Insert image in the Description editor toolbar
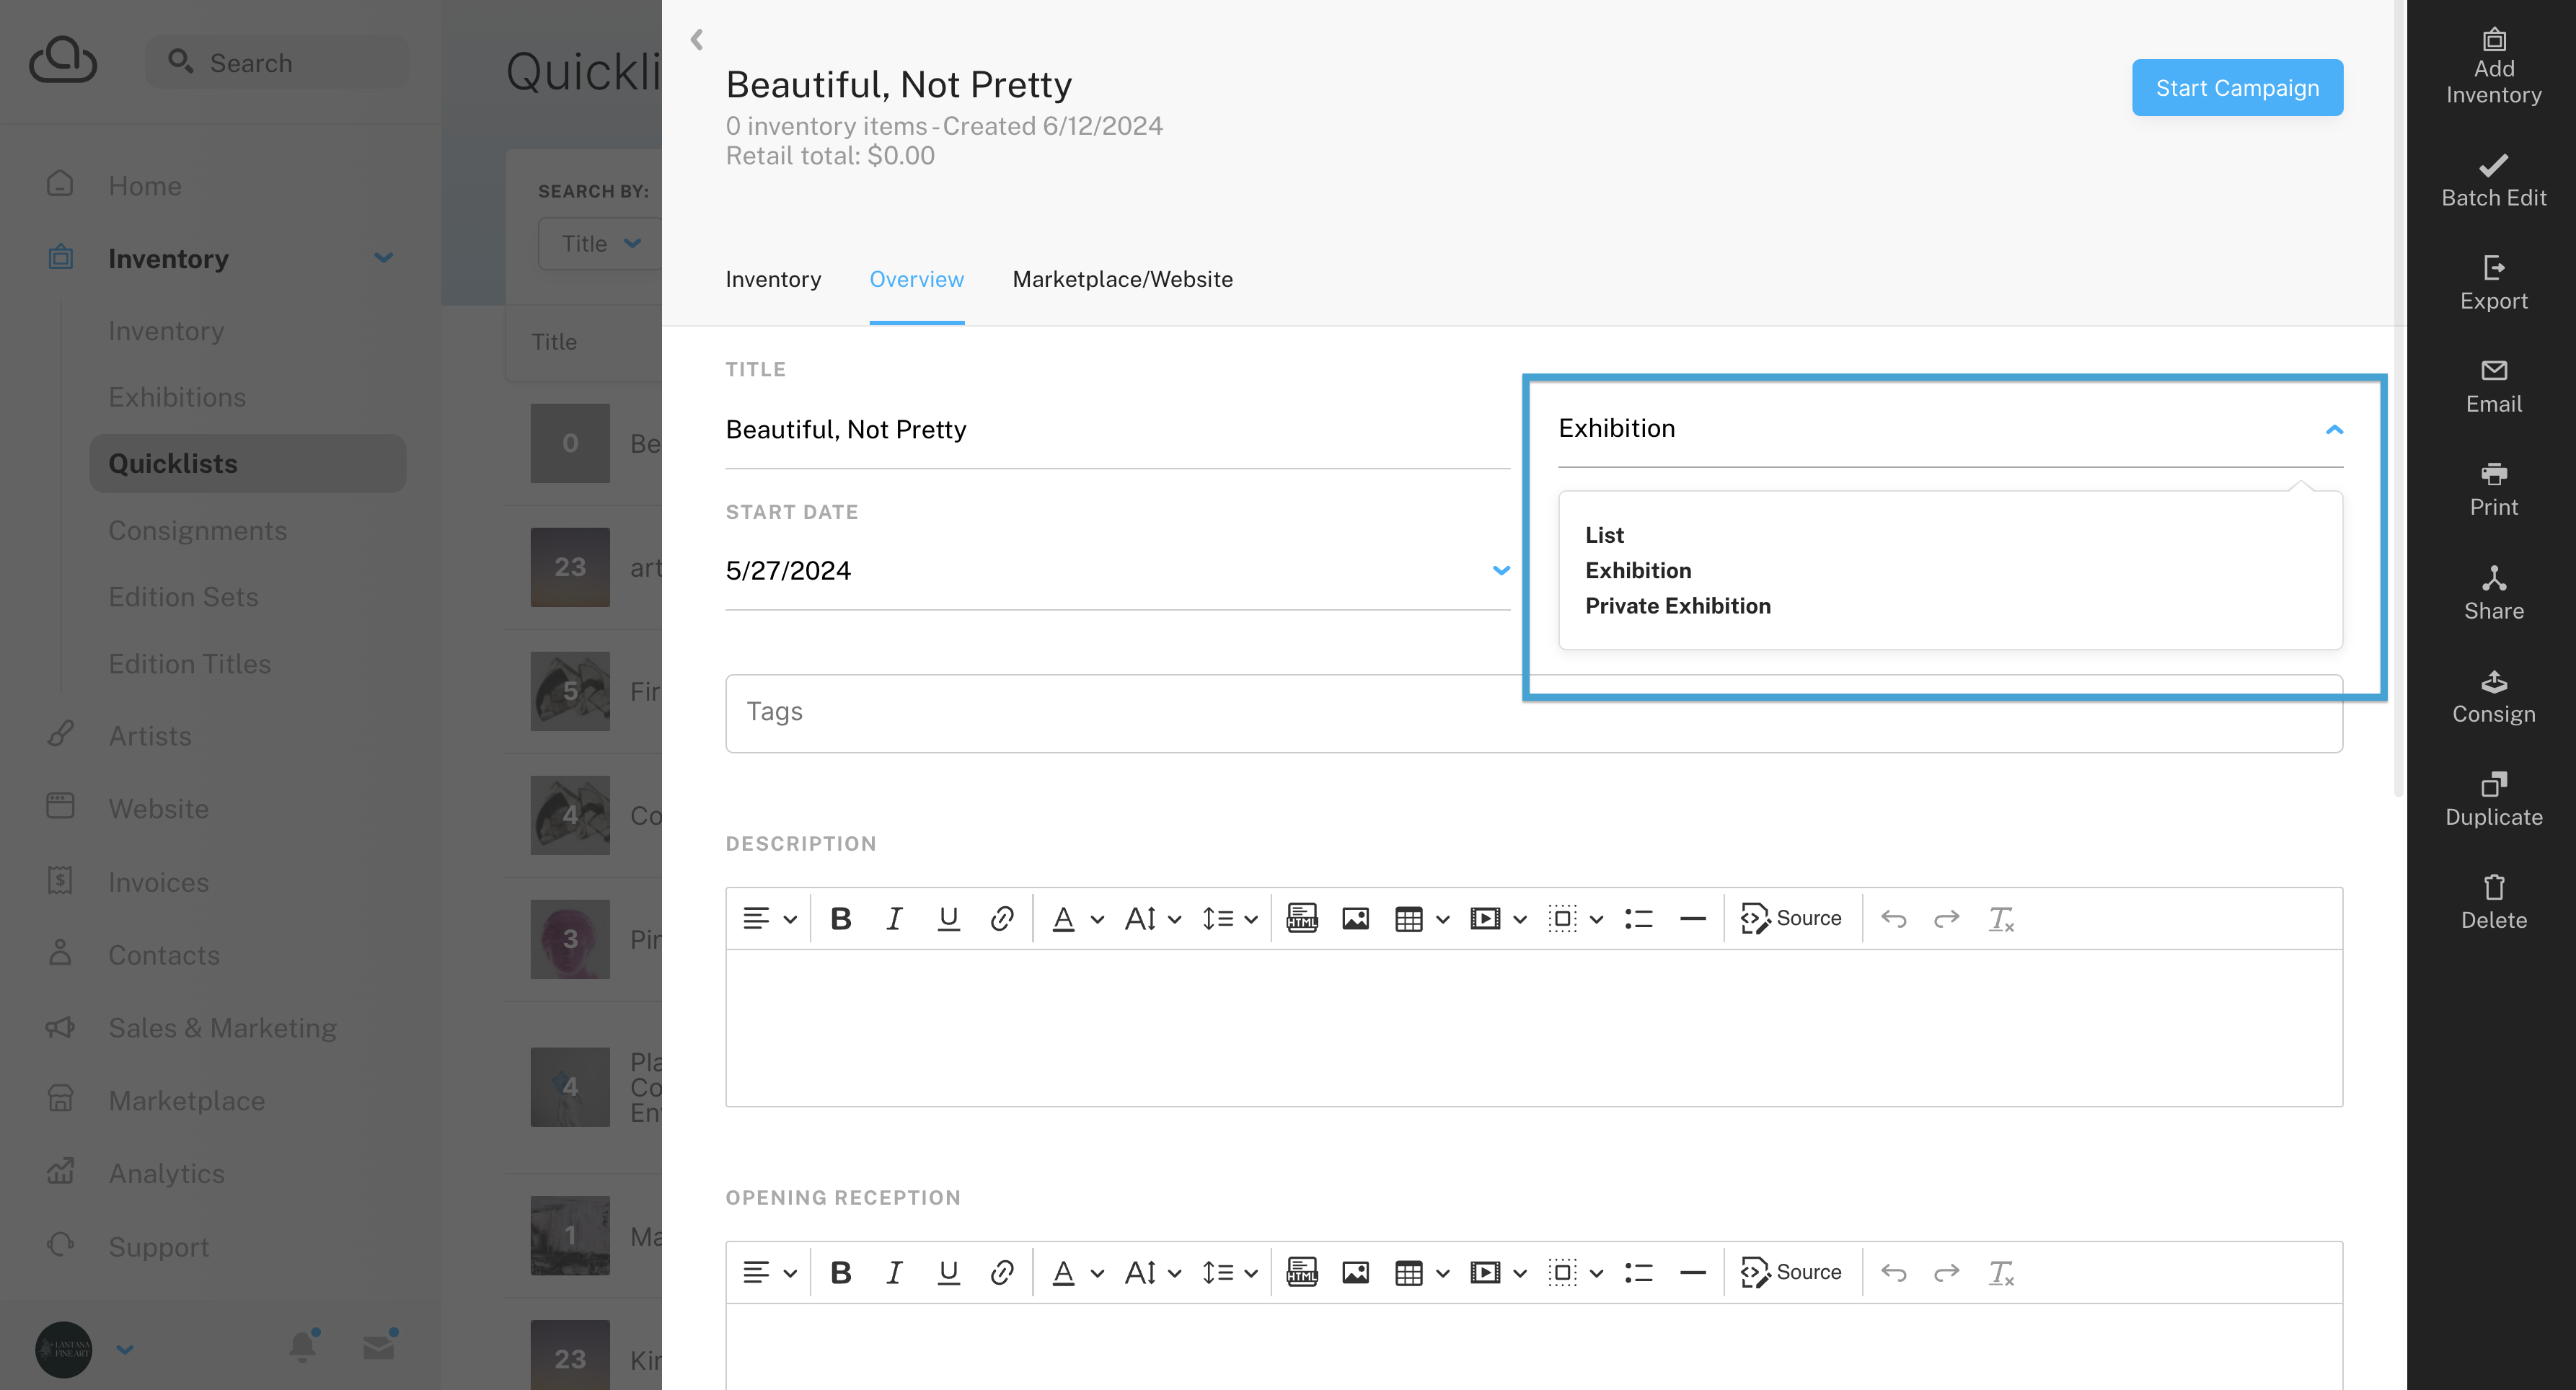Image resolution: width=2576 pixels, height=1390 pixels. click(x=1355, y=918)
